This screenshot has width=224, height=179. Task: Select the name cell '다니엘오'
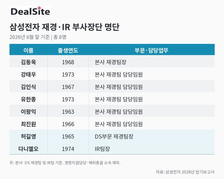coord(28,149)
